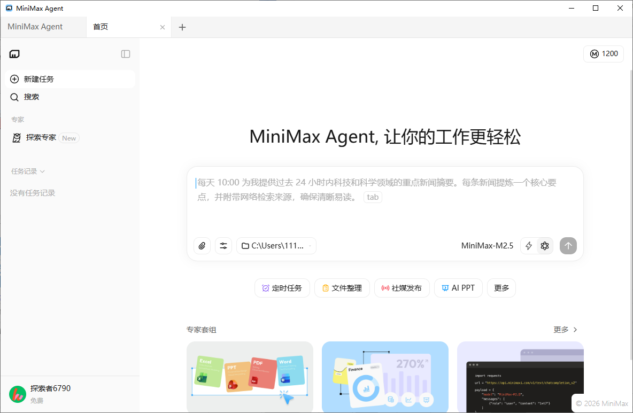Open the working directory dropdown C:\Users\111...
The height and width of the screenshot is (413, 633).
[276, 246]
